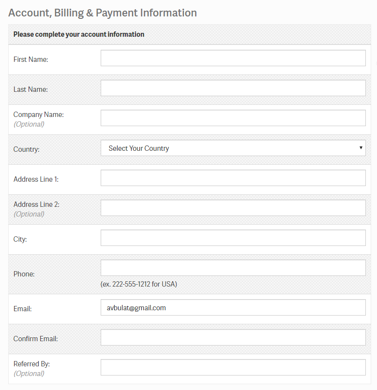Image resolution: width=377 pixels, height=390 pixels.
Task: Focus the Address Line 2 input box
Action: point(233,208)
